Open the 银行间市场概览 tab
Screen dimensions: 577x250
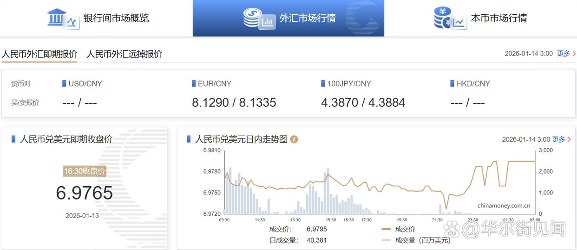point(116,19)
